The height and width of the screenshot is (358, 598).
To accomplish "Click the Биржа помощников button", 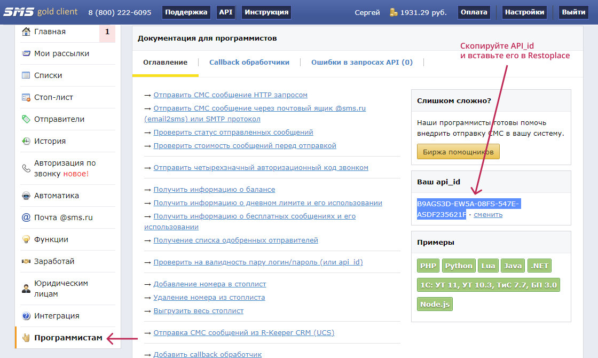I will (x=458, y=152).
